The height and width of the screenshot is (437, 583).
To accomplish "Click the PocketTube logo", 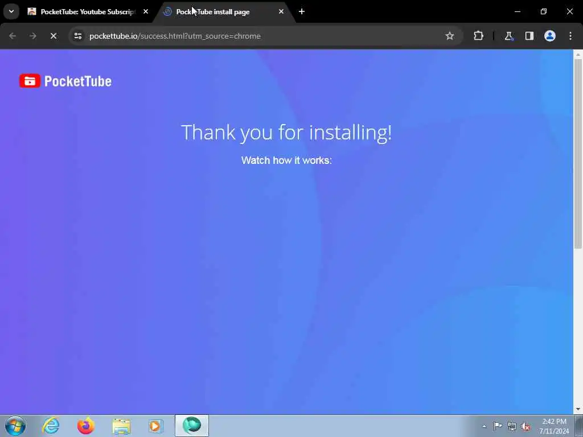I will (x=65, y=81).
